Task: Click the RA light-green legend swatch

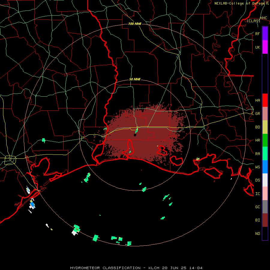Action: 265,154
